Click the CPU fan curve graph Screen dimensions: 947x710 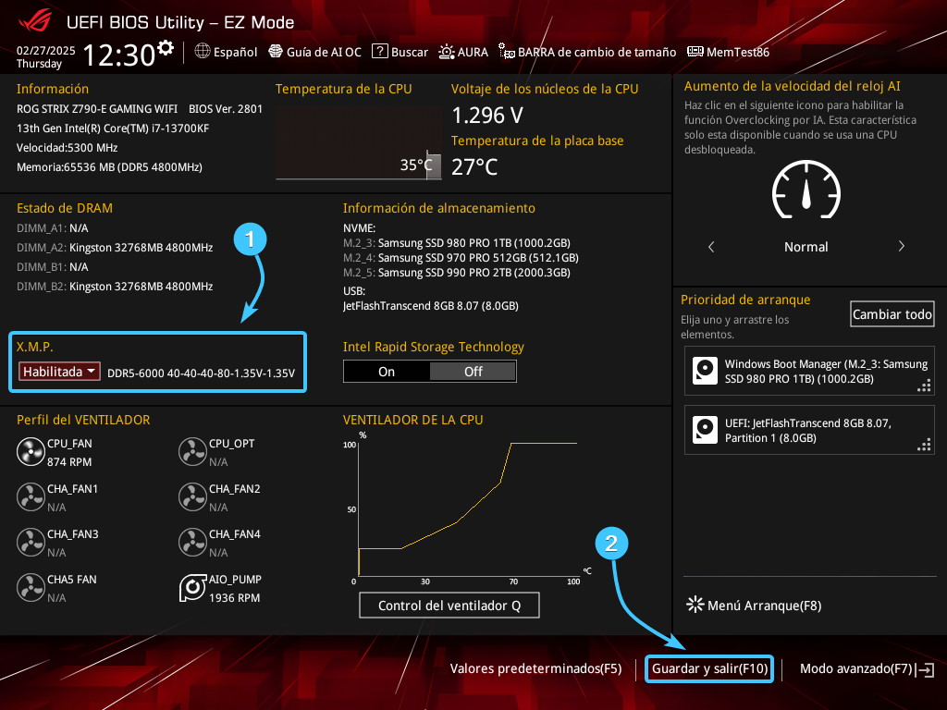468,508
